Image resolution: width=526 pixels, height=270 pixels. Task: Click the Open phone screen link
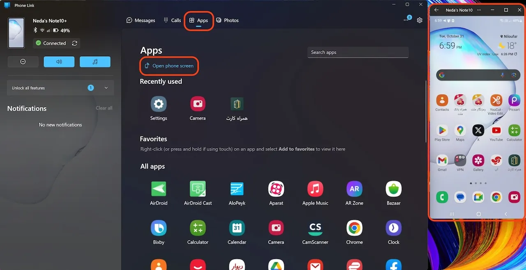click(x=169, y=66)
